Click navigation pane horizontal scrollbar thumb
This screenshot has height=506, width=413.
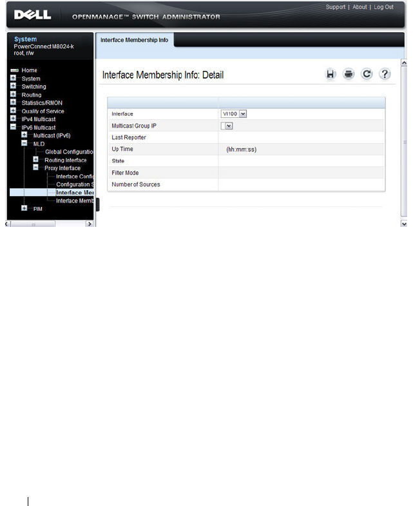(34, 224)
